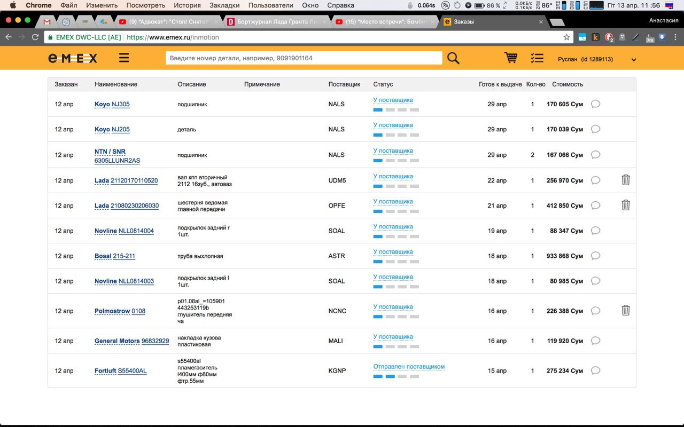Image resolution: width=684 pixels, height=427 pixels.
Task: Open the shopping cart icon
Action: (511, 58)
